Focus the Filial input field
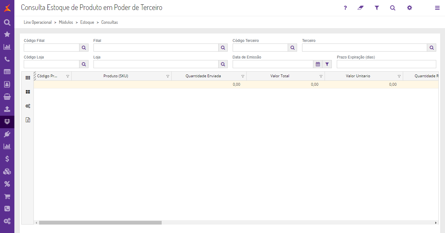This screenshot has width=445, height=233. (156, 48)
